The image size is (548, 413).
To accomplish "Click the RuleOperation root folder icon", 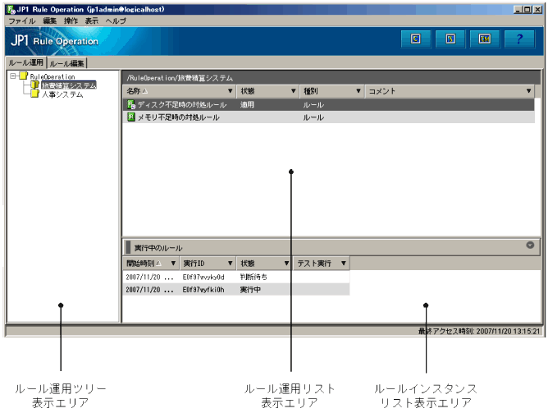I will [24, 76].
